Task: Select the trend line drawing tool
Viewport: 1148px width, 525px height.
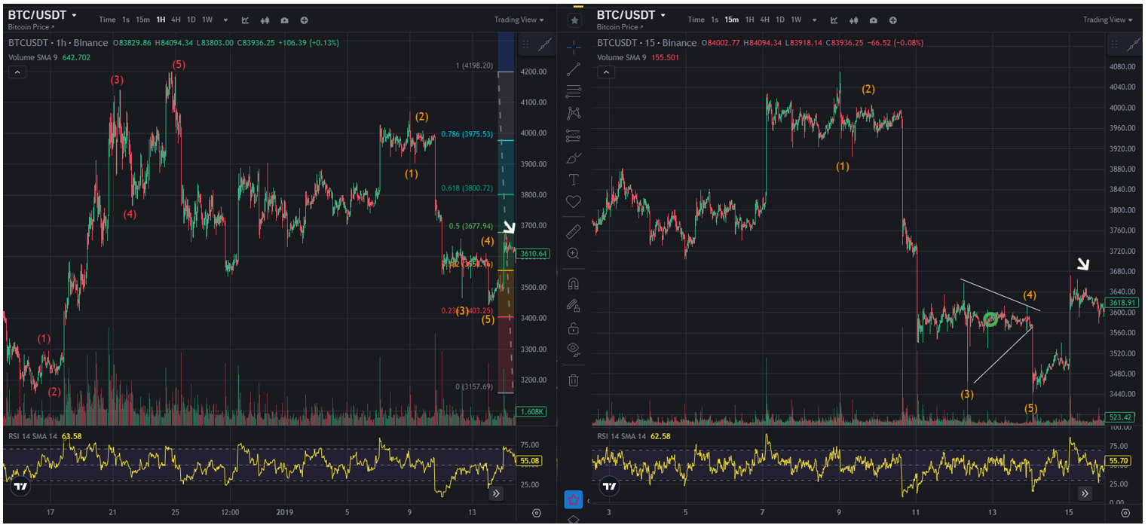Action: pyautogui.click(x=574, y=69)
